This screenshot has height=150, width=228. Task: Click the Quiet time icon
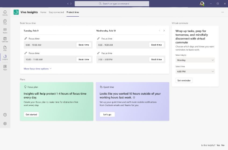[101, 87]
